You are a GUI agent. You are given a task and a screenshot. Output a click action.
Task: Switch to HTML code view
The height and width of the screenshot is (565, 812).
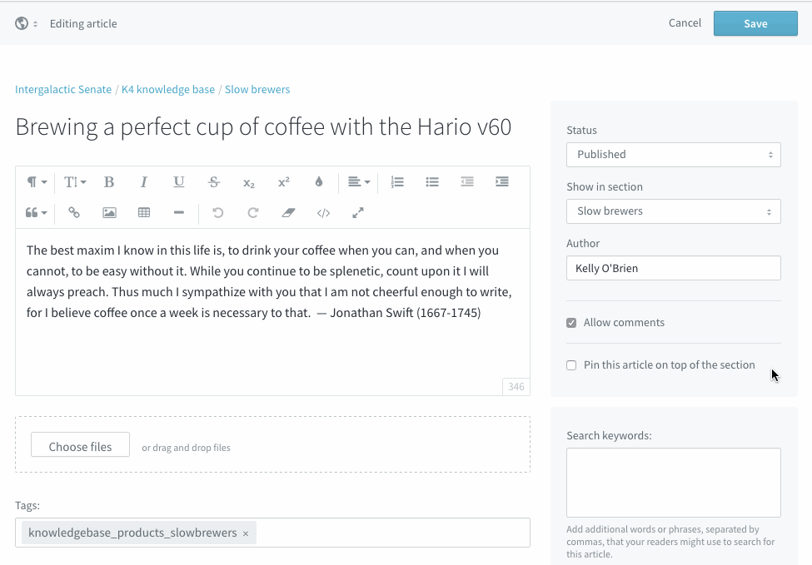pos(323,213)
